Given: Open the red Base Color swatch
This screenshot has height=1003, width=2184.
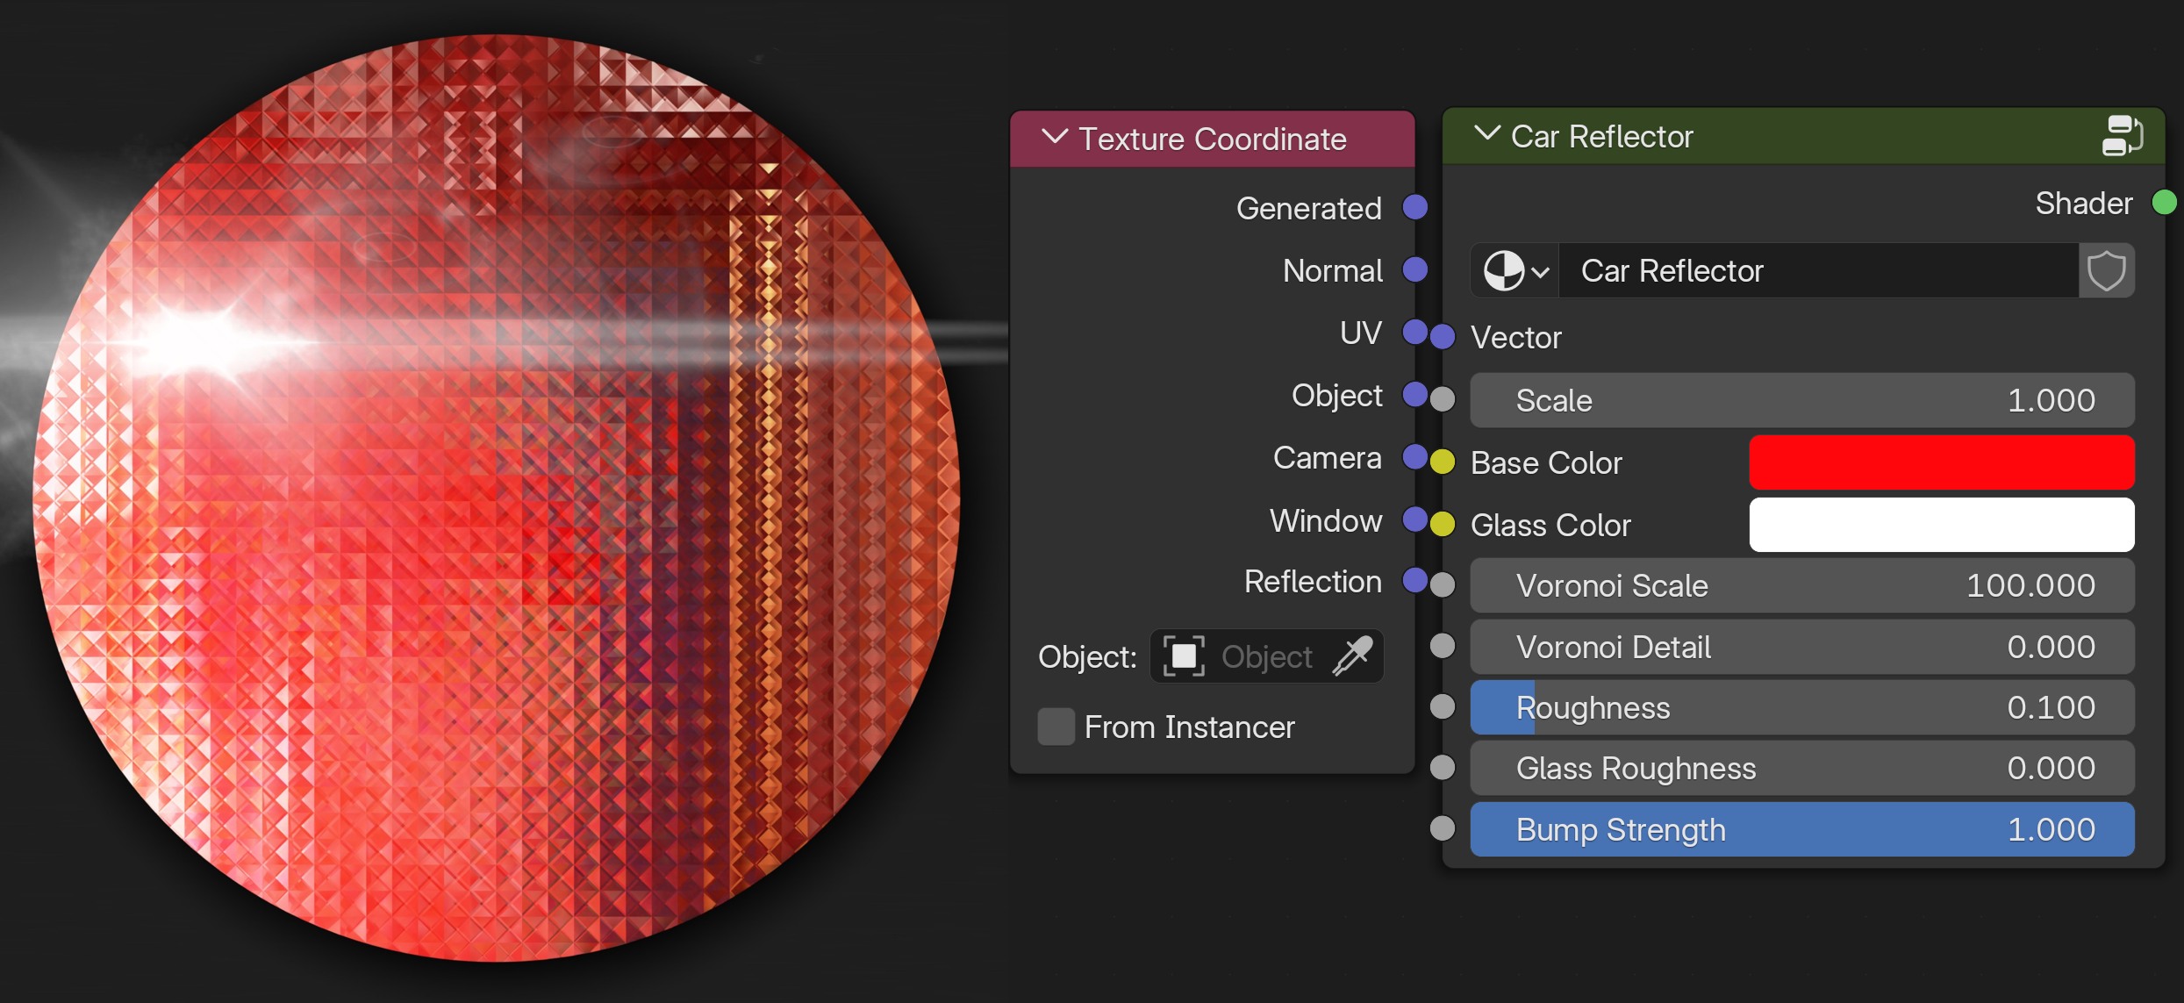Looking at the screenshot, I should pyautogui.click(x=1941, y=462).
